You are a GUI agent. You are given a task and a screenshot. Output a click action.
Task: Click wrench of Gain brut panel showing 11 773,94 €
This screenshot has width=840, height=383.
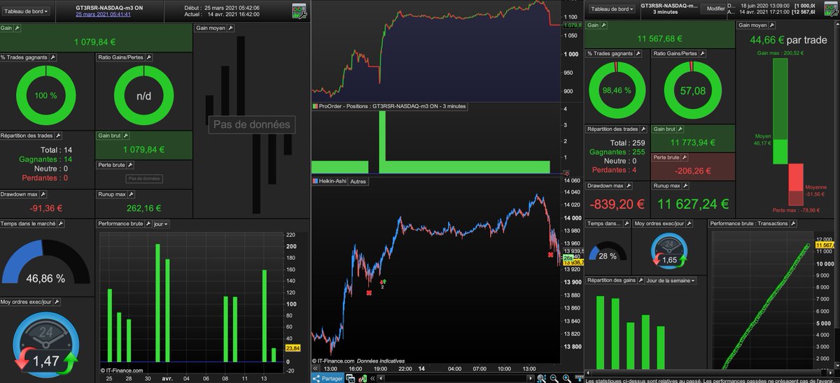[682, 129]
